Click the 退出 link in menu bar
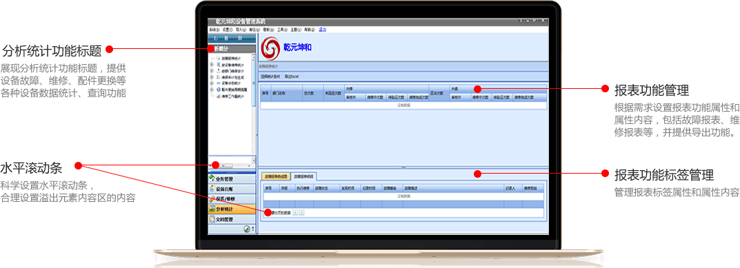Image resolution: width=740 pixels, height=268 pixels. [323, 30]
